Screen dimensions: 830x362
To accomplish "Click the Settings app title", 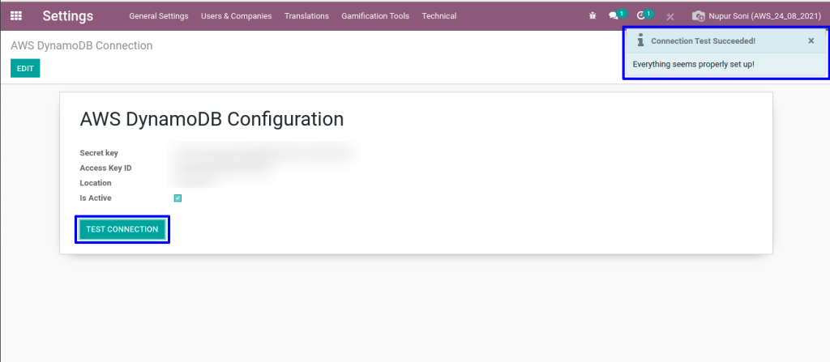I will [68, 16].
